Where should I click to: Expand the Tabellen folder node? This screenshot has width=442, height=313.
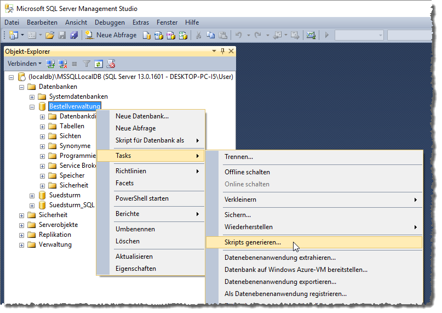(x=43, y=126)
